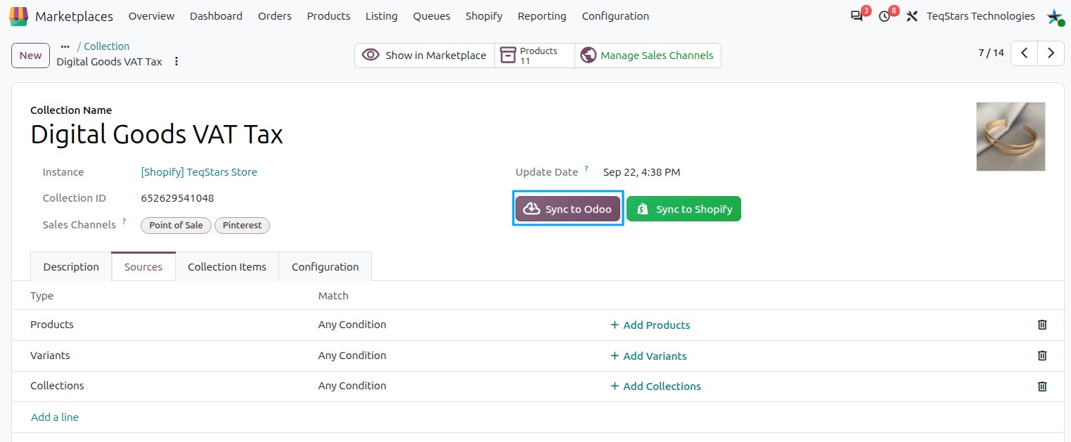Screen dimensions: 1071x442
Task: Open the Reporting menu
Action: point(542,16)
